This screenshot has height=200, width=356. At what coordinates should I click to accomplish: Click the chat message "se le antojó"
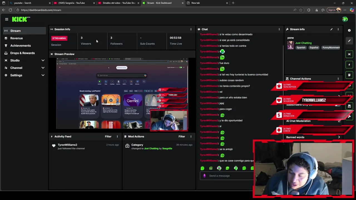(x=226, y=149)
